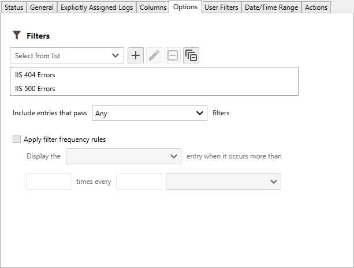Click the edit filter pencil icon
Viewport: 354px width, 268px height.
coord(154,56)
